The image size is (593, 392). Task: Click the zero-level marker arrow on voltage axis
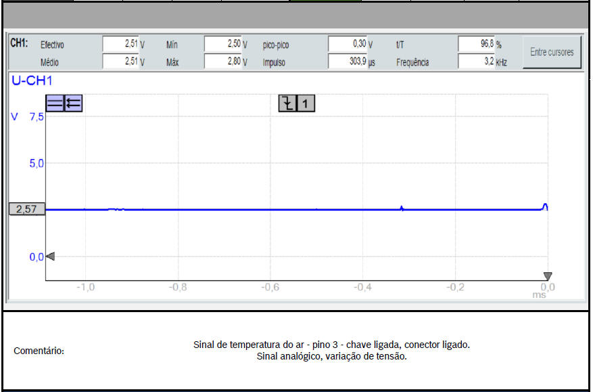click(50, 257)
